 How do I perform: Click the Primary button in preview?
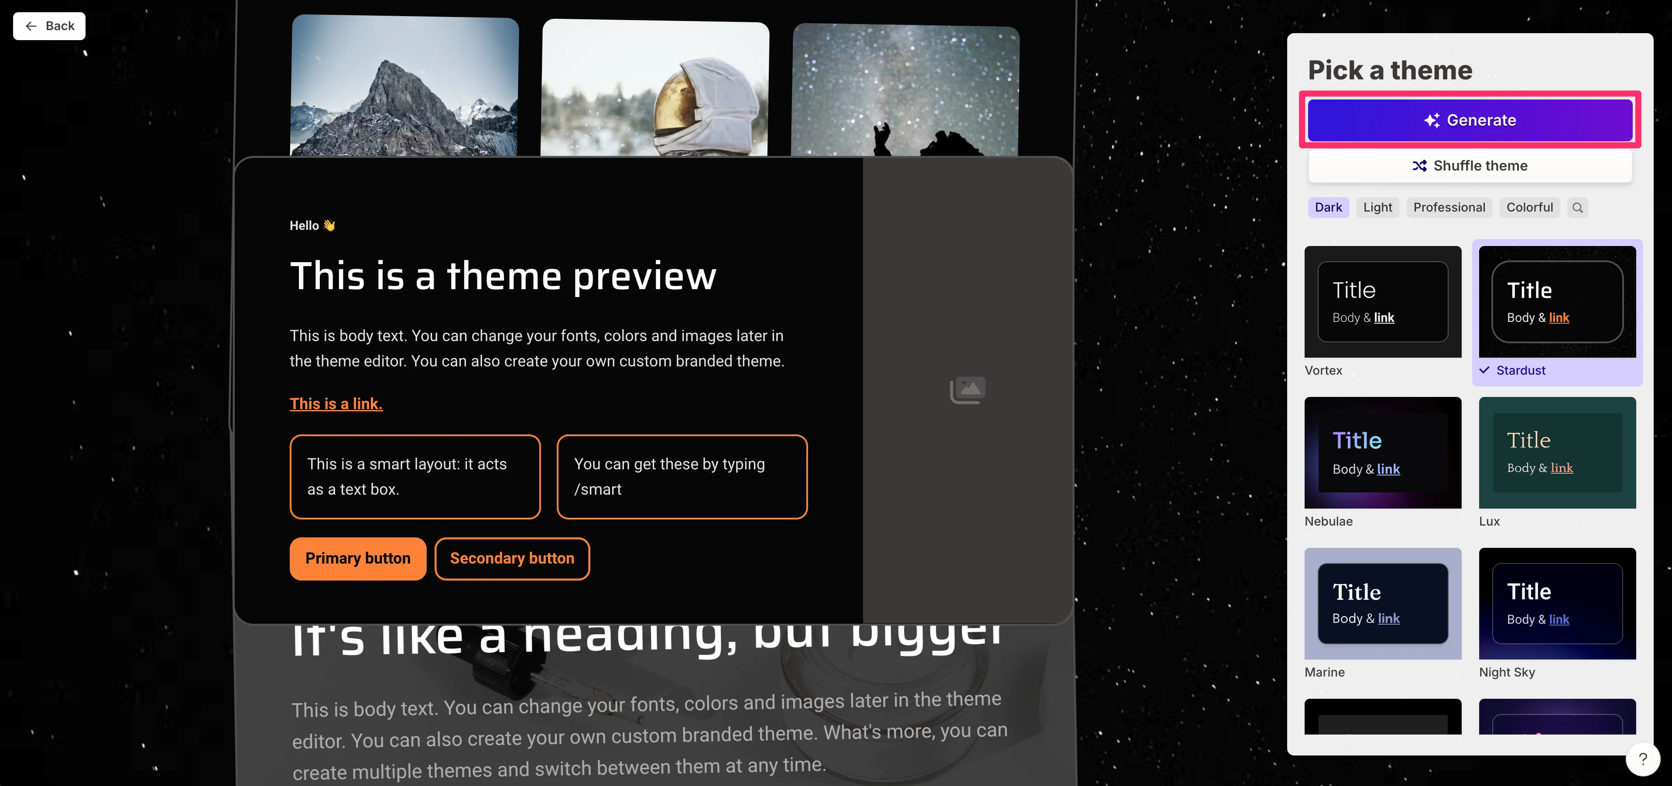tap(358, 559)
